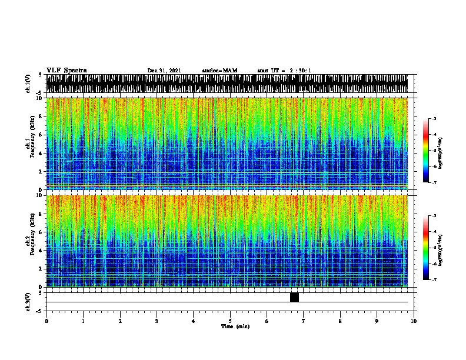Click the "4" kHz tick of ch.1 spectrogram
466x360 pixels.
coord(41,154)
